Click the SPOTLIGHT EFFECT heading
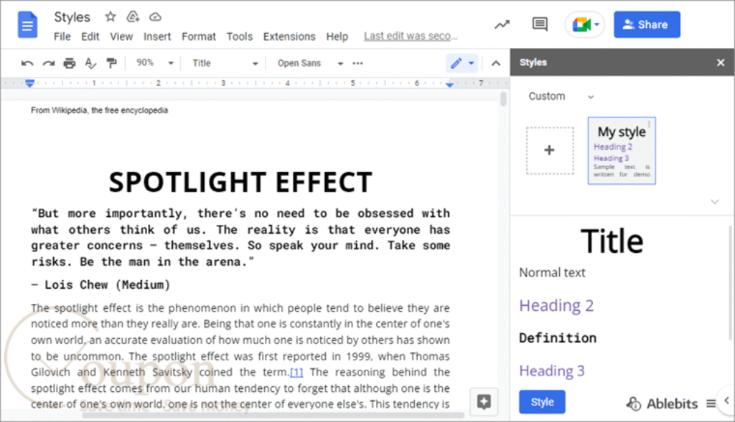The height and width of the screenshot is (422, 735). (240, 182)
